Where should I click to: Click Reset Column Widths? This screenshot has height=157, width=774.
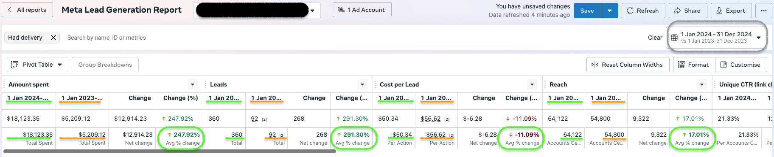(x=628, y=65)
